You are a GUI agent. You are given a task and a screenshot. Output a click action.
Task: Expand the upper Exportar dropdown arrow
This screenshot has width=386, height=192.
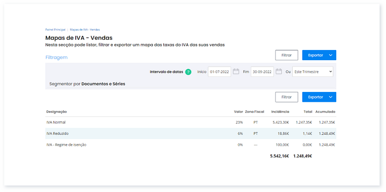pyautogui.click(x=331, y=55)
